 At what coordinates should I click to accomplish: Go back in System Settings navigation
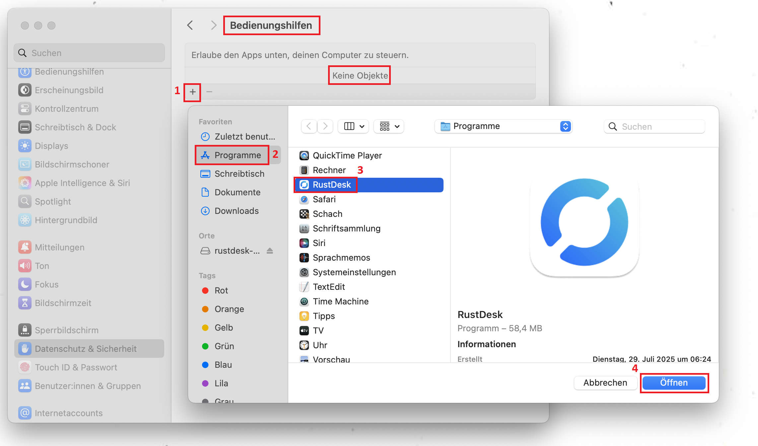pos(190,25)
